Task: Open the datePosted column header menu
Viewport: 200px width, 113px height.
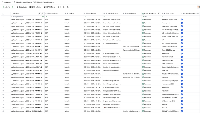Action: click(93, 14)
